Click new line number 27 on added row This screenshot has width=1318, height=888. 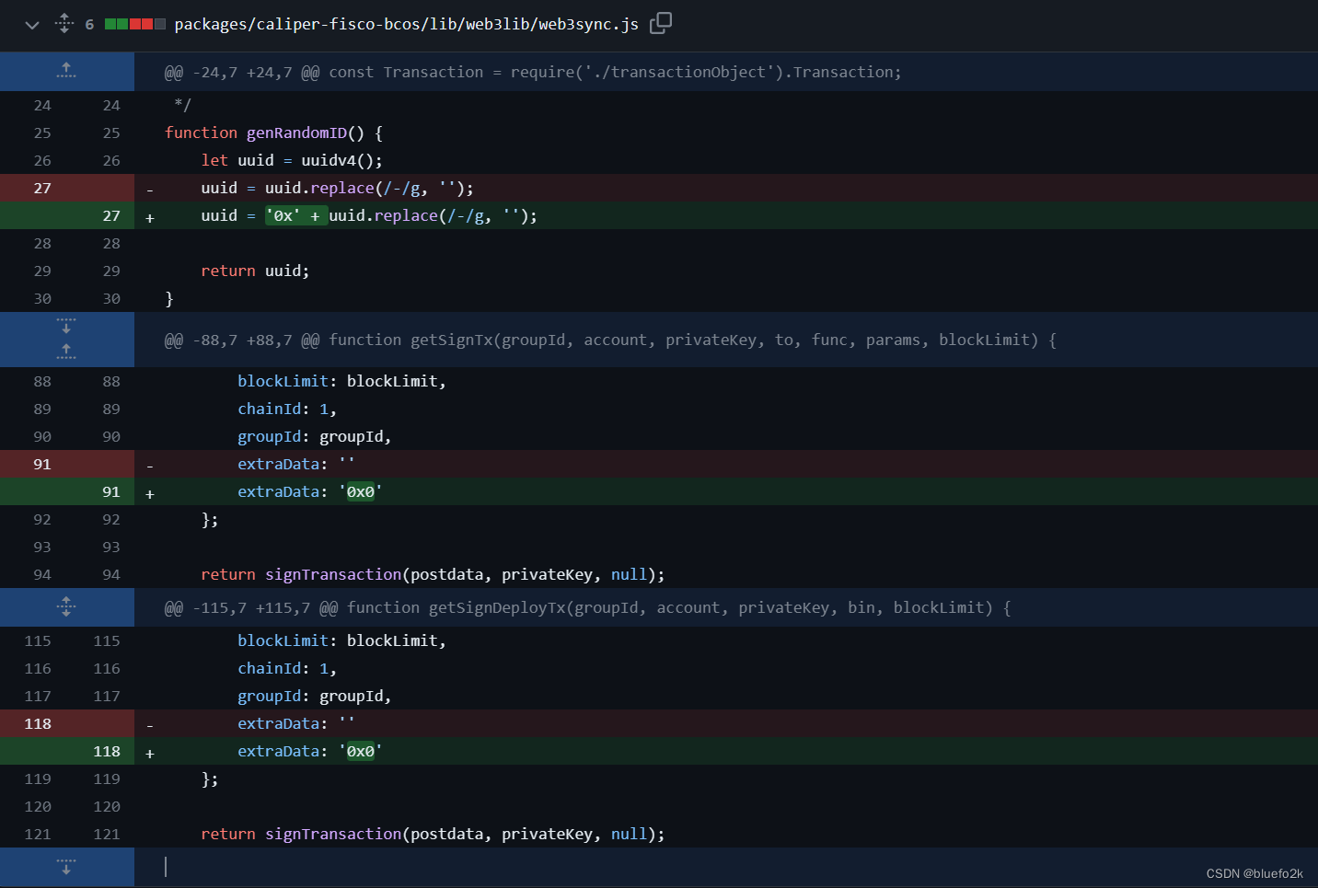click(x=111, y=215)
